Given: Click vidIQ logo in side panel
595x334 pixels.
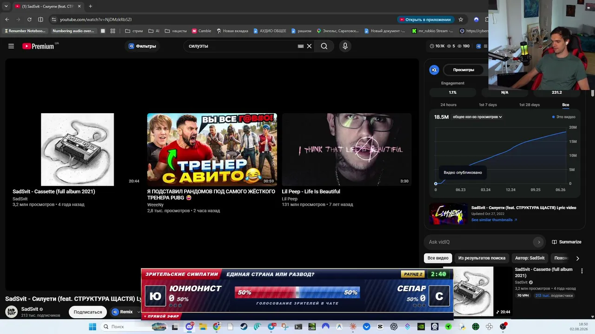Looking at the screenshot, I should pyautogui.click(x=434, y=70).
